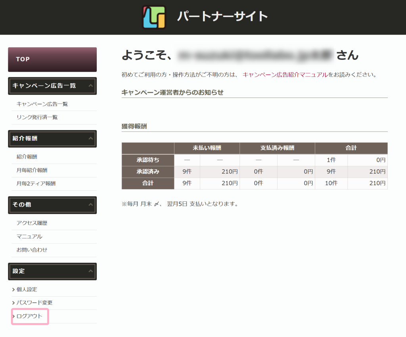The width and height of the screenshot is (406, 337).
Task: Click the 承認待ち row header
Action: [x=148, y=160]
